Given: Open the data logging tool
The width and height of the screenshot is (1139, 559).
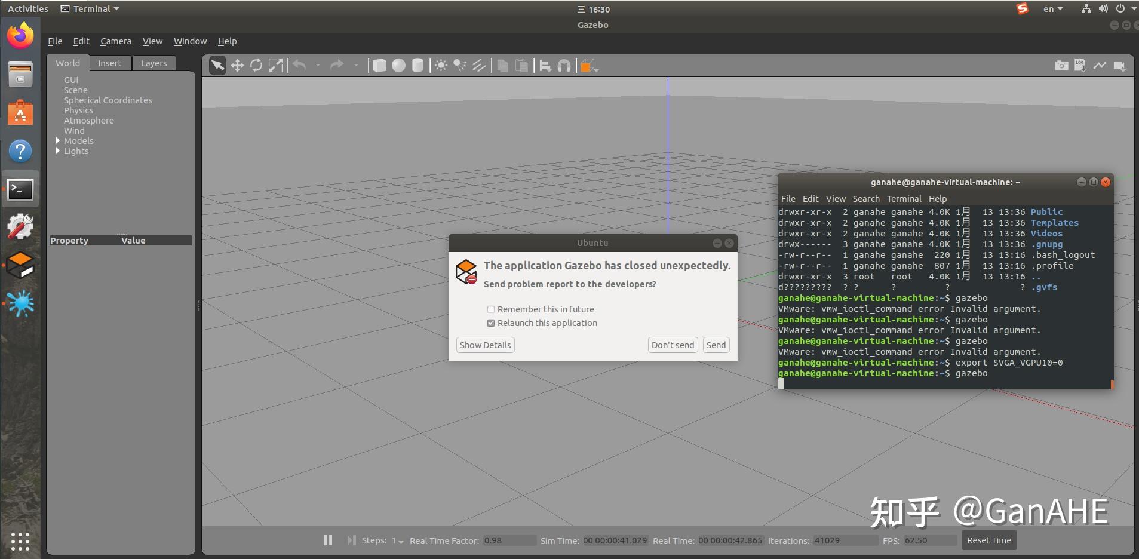Looking at the screenshot, I should coord(1080,66).
